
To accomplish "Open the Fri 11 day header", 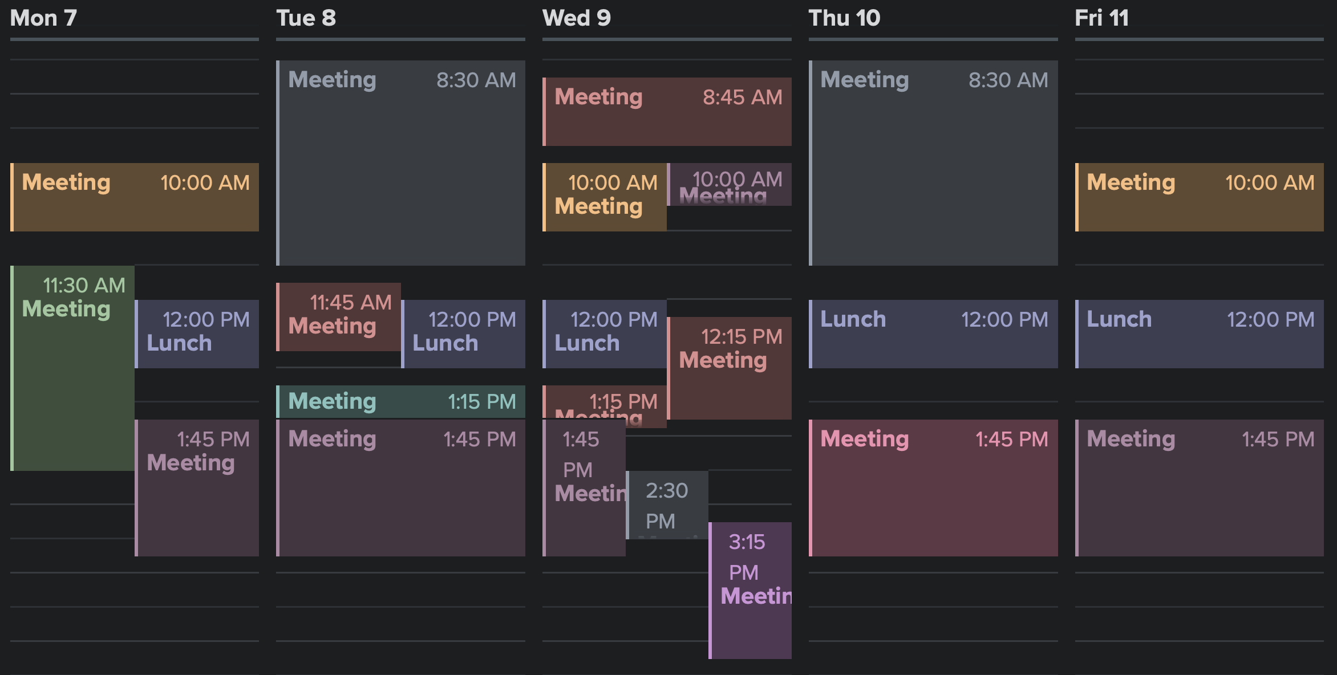I will 1101,18.
